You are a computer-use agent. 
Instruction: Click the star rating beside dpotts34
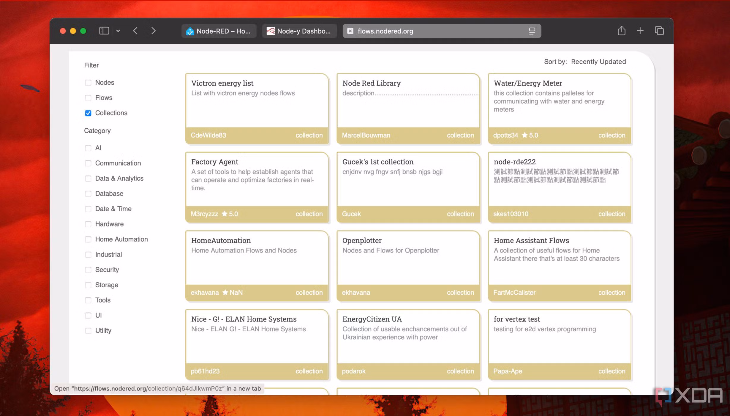coord(530,135)
